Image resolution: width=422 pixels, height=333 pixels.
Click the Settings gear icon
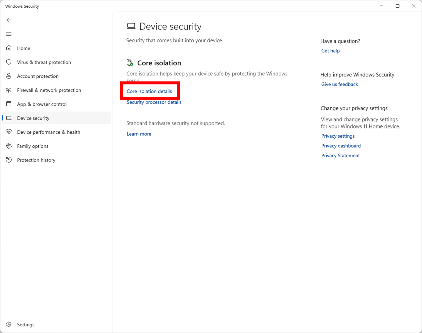9,324
